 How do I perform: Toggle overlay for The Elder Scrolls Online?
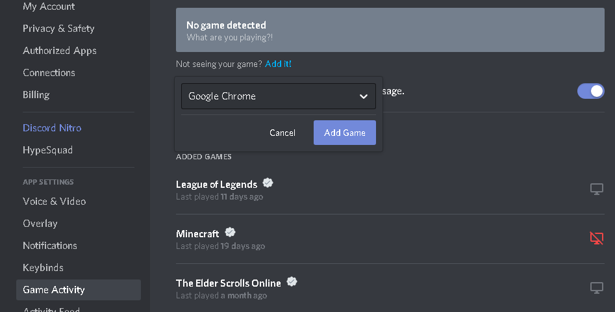pos(596,288)
